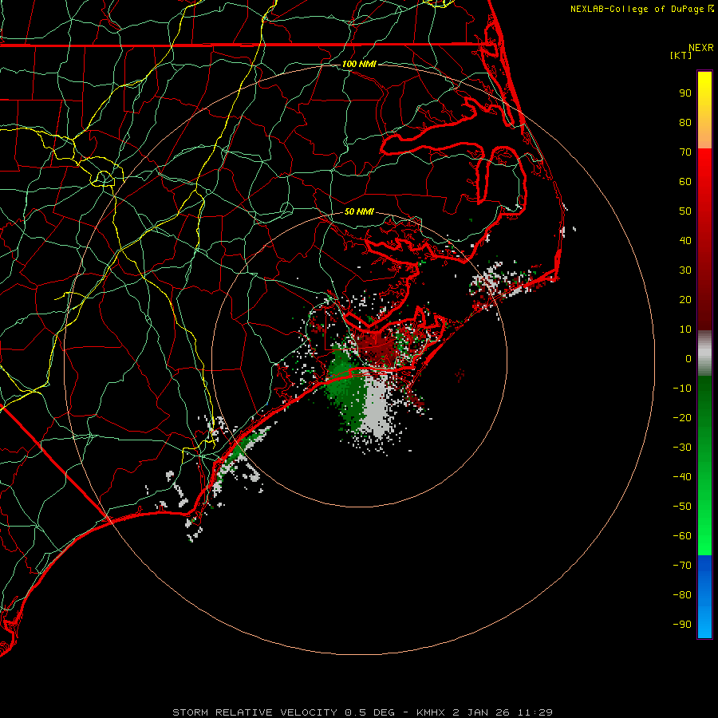
Task: Click the -90 value on the velocity scale
Action: click(x=682, y=625)
